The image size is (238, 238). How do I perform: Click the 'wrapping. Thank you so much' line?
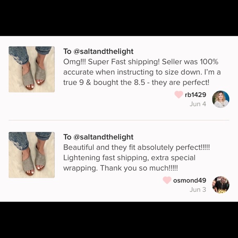(x=121, y=168)
